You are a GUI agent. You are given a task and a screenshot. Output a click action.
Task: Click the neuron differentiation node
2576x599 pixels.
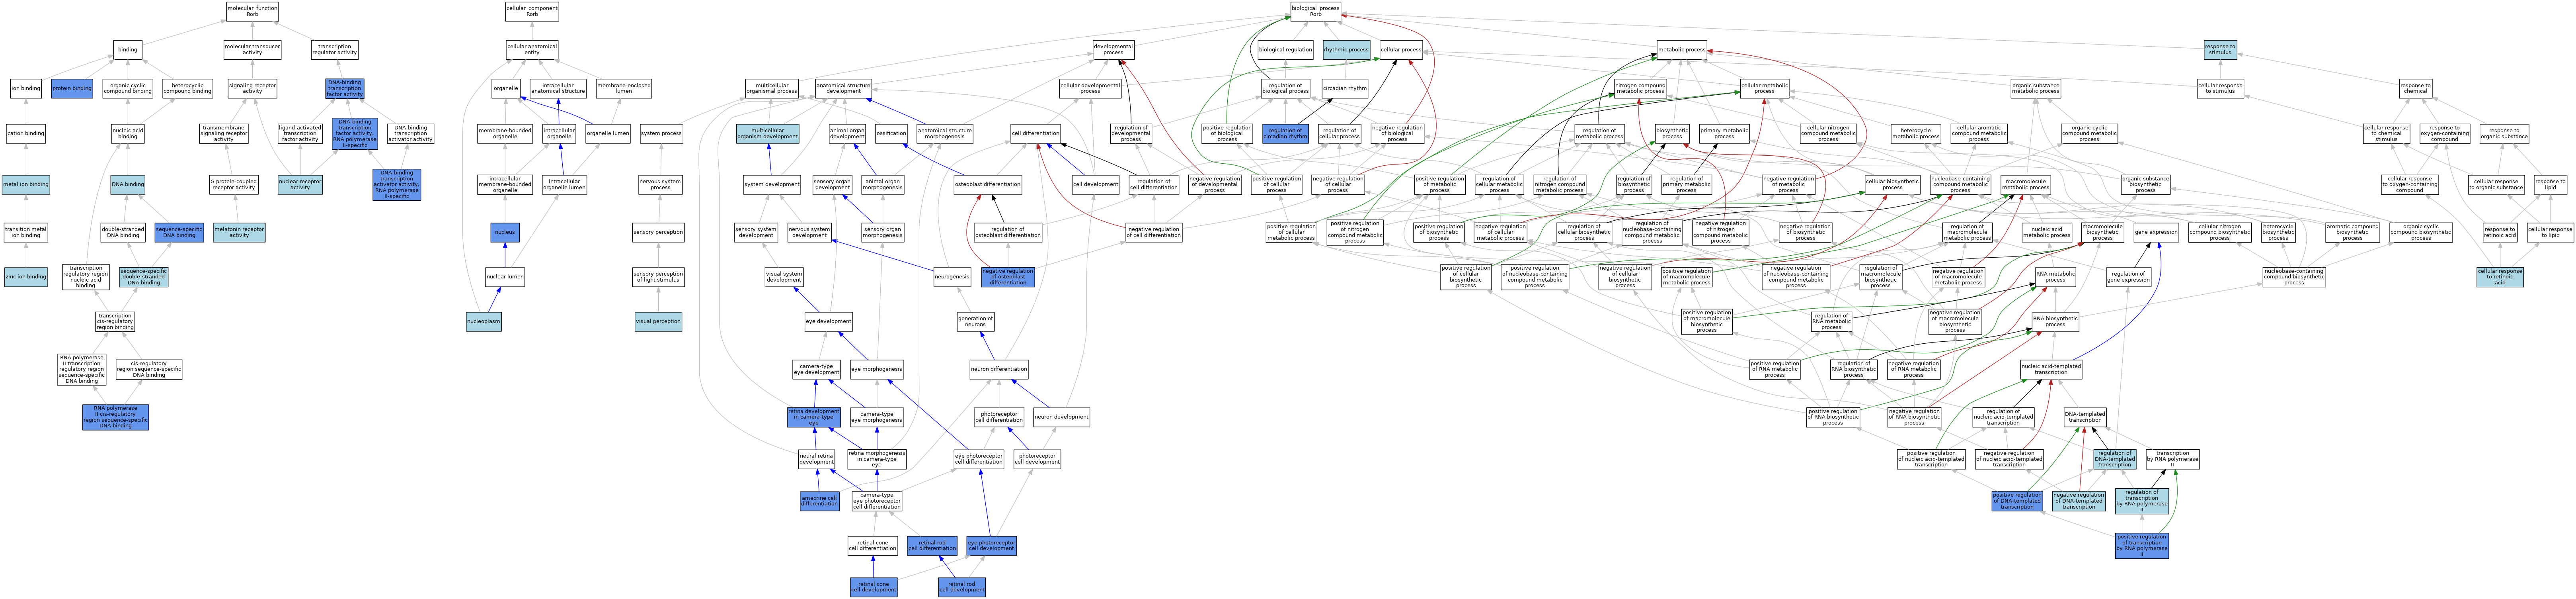coord(999,369)
